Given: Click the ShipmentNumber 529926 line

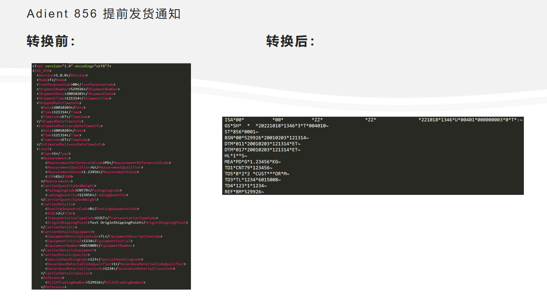Looking at the screenshot, I should (78, 89).
